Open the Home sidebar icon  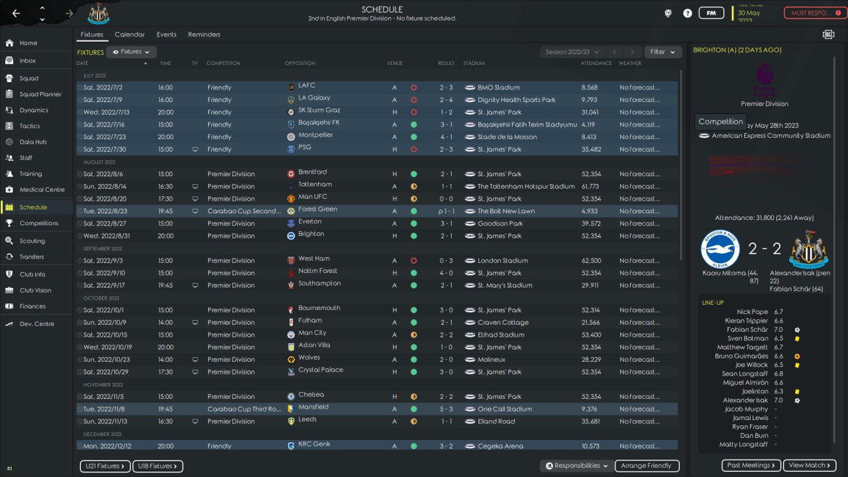[x=9, y=43]
